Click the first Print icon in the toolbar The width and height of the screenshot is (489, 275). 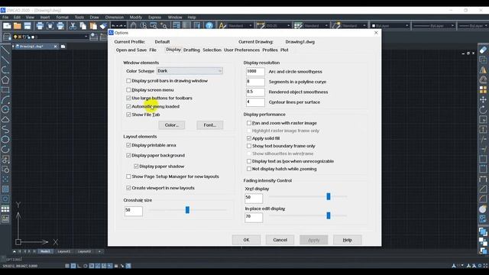point(40,26)
